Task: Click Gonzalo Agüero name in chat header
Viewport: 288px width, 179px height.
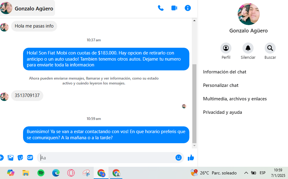Action: click(34, 9)
